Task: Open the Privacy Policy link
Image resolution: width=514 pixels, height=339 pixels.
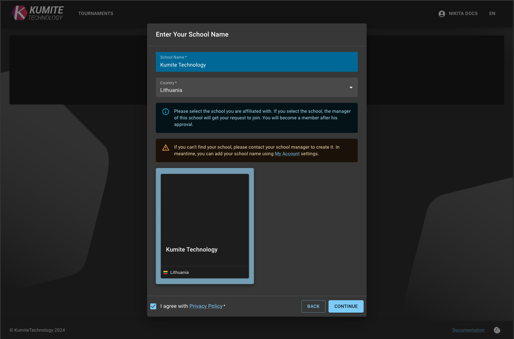Action: [x=206, y=306]
